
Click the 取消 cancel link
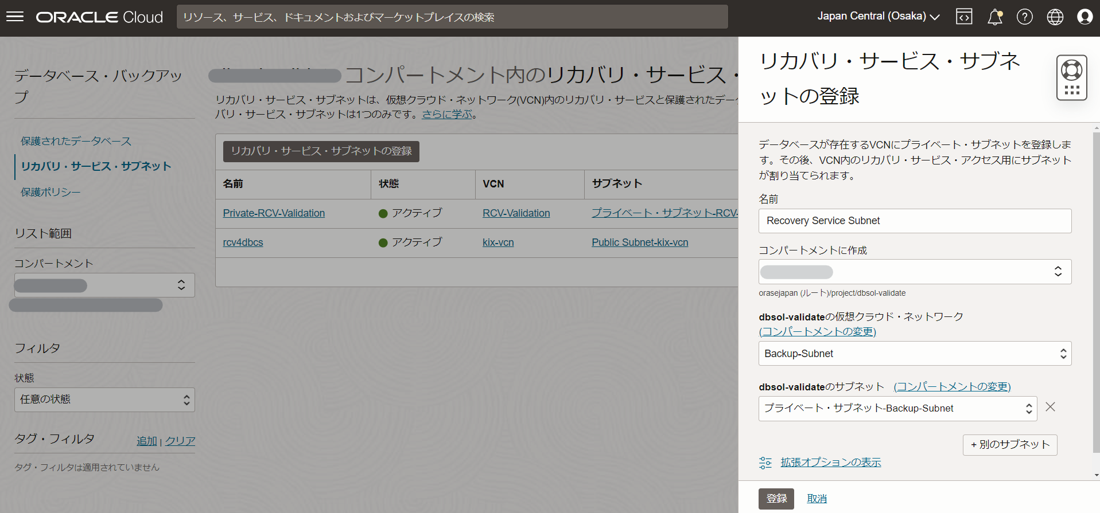817,499
